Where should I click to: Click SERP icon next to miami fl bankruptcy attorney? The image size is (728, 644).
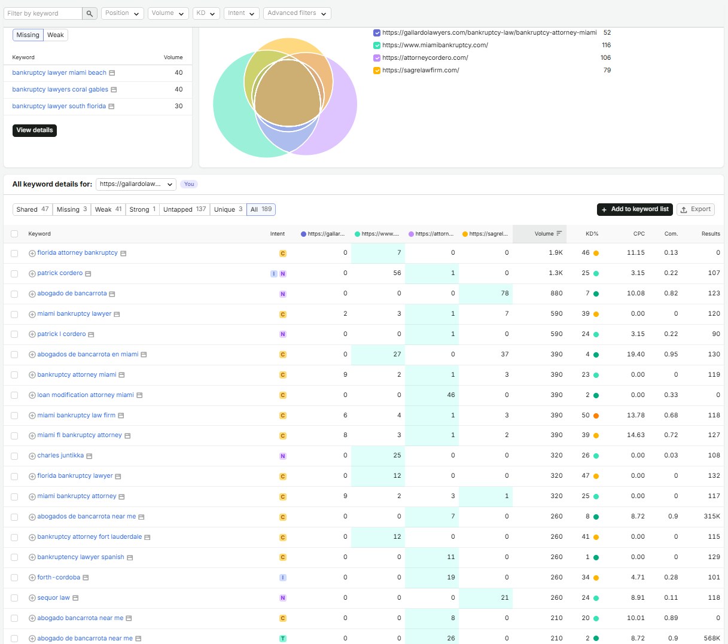click(127, 436)
